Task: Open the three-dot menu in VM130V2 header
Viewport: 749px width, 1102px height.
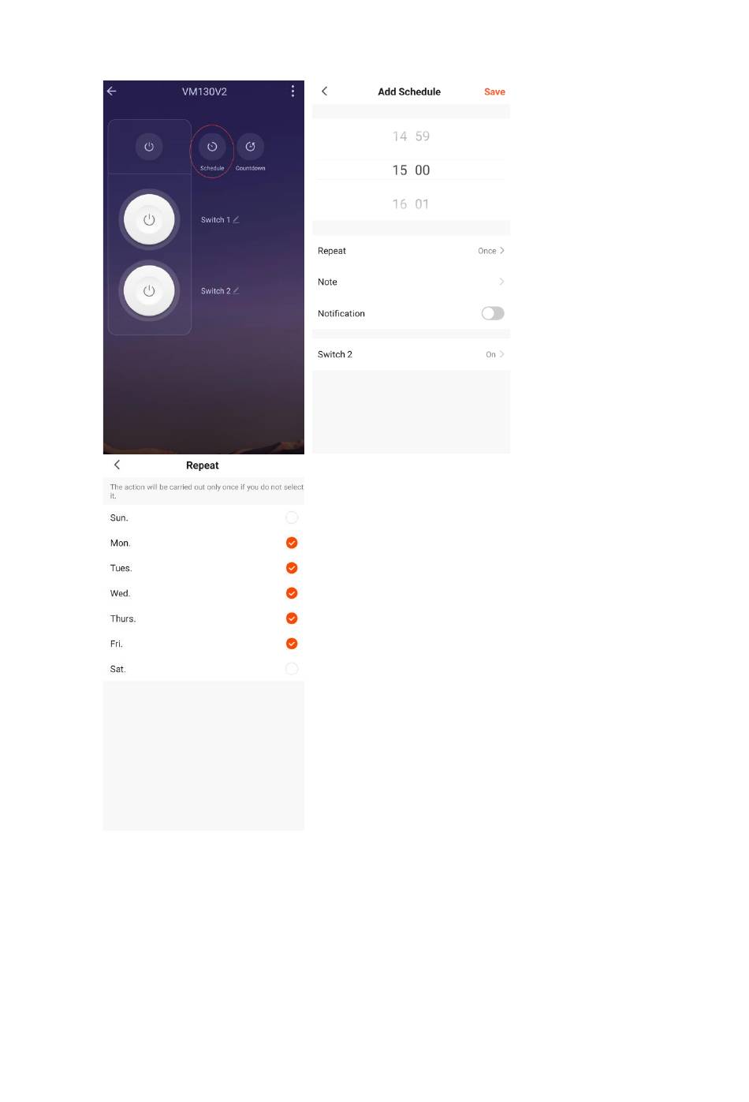Action: 293,92
